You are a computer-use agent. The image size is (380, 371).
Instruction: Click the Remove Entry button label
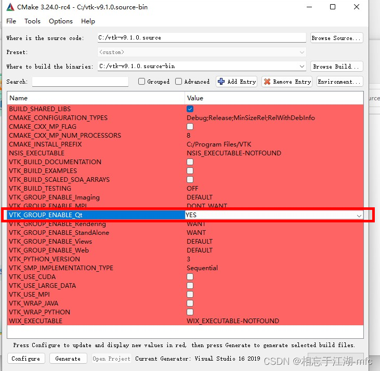pos(292,82)
